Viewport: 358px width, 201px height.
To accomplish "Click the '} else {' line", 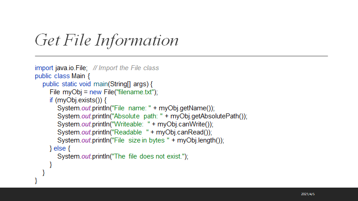I will pyautogui.click(x=60, y=148).
